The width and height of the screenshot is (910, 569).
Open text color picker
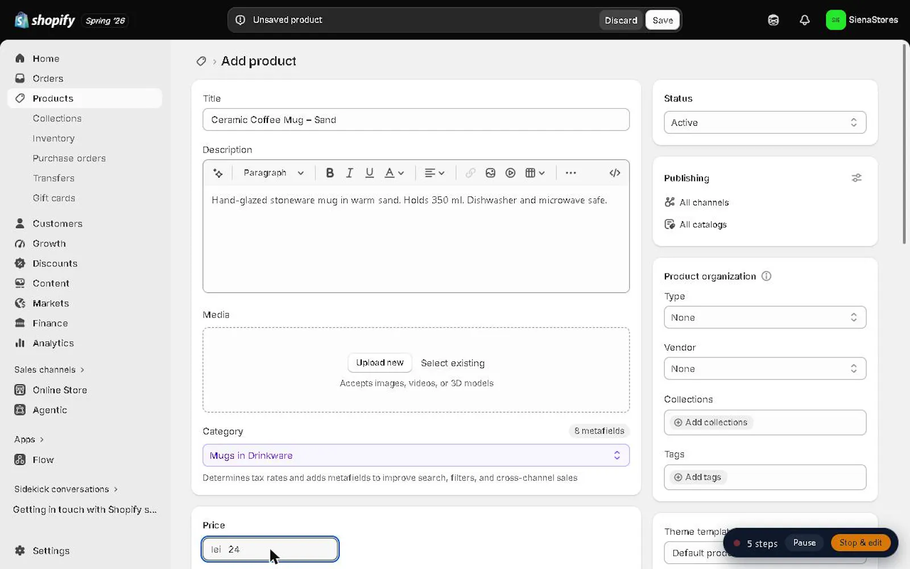click(x=394, y=173)
